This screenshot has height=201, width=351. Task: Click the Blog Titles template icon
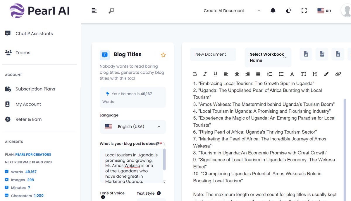pyautogui.click(x=105, y=55)
